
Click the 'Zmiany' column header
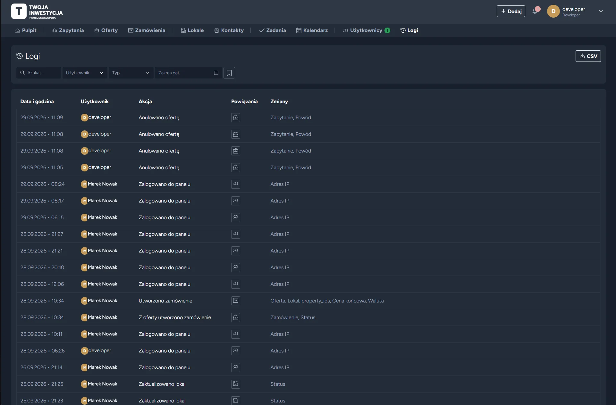point(279,101)
